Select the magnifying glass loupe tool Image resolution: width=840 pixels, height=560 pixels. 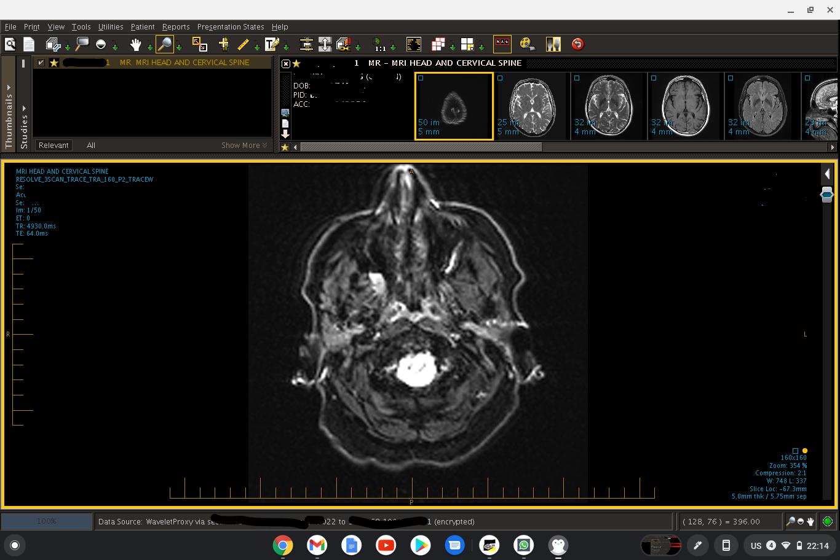(x=82, y=44)
